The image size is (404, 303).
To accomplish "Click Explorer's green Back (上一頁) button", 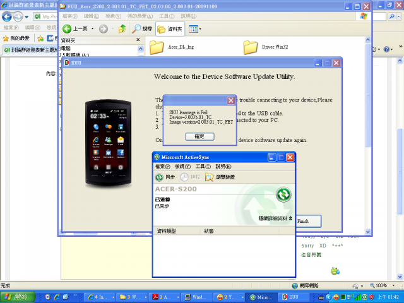I will pyautogui.click(x=75, y=28).
